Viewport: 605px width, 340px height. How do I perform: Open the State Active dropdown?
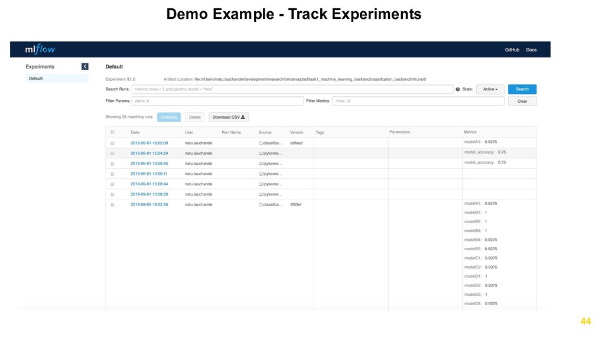(x=490, y=90)
